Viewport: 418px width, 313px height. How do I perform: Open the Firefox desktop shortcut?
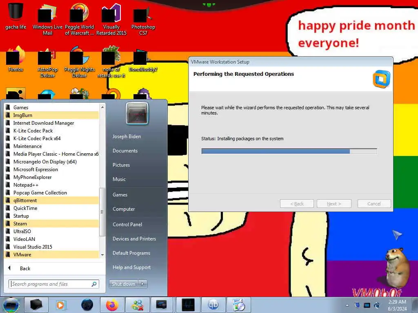click(16, 59)
